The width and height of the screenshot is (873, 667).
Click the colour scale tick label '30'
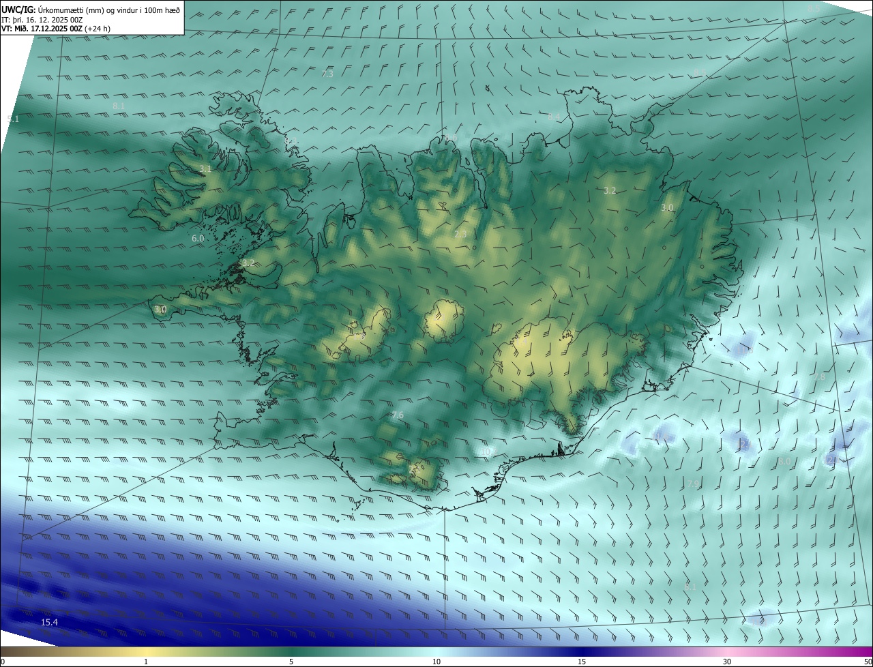click(x=727, y=662)
